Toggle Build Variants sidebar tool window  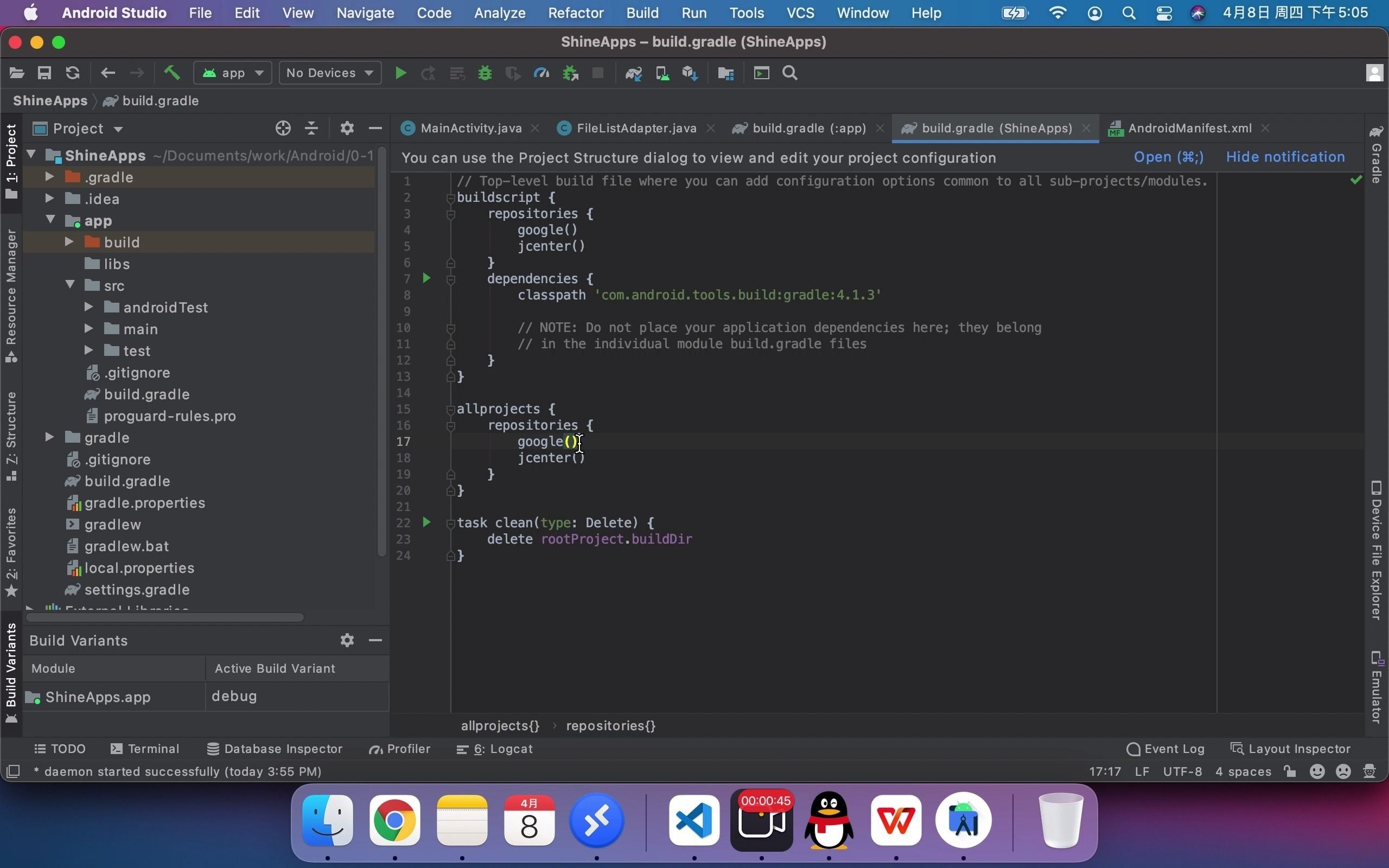(11, 673)
